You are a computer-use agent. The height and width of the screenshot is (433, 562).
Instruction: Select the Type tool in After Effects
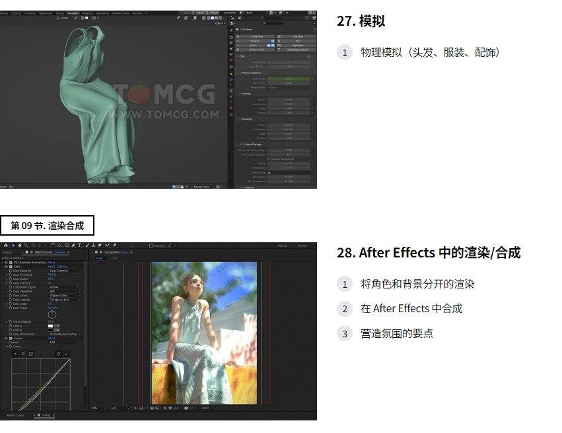coord(79,246)
